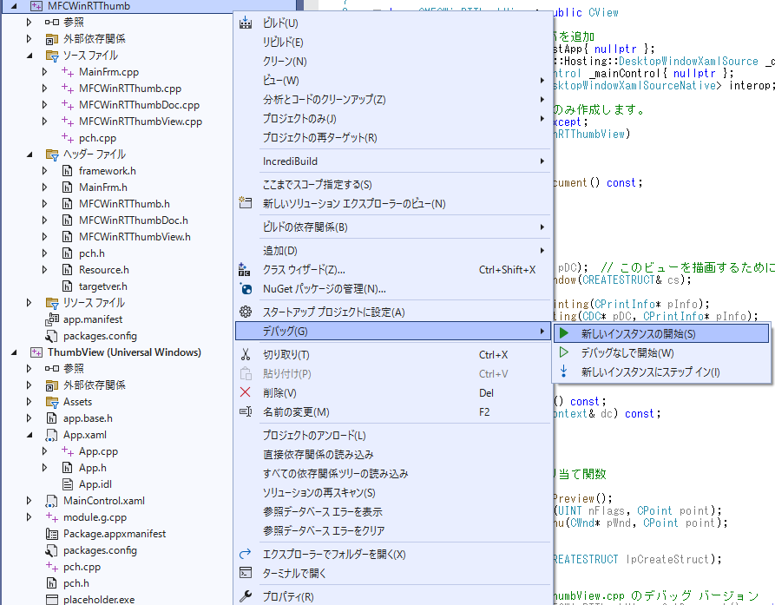Select 新しいインスタンスにステップ イン(I)
This screenshot has height=605, width=775.
pos(661,372)
